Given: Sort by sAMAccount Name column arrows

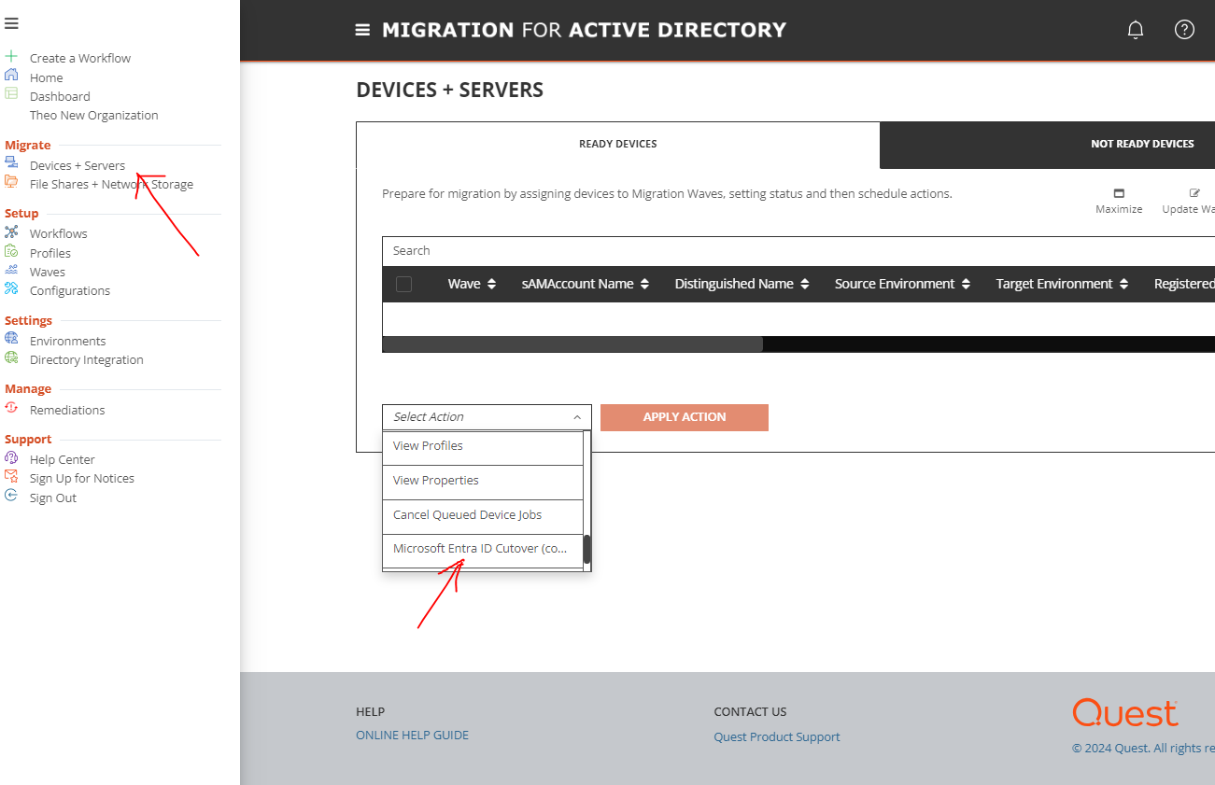Looking at the screenshot, I should [x=644, y=284].
